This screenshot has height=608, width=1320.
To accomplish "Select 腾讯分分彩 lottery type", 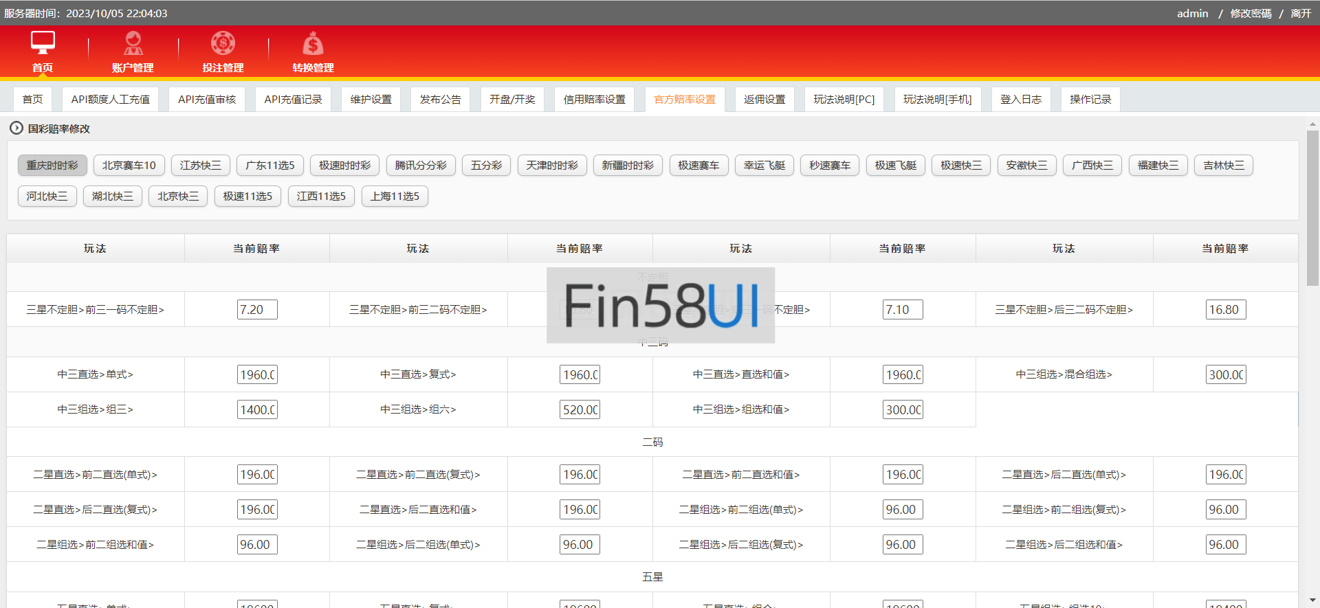I will [x=421, y=166].
